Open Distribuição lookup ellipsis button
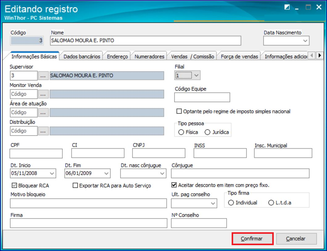The height and width of the screenshot is (251, 327). [43, 131]
